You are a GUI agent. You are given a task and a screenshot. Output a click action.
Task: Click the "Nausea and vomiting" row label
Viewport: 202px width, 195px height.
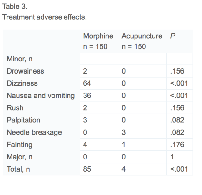[x=41, y=96]
